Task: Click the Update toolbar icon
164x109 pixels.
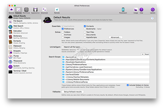Action: [153, 11]
